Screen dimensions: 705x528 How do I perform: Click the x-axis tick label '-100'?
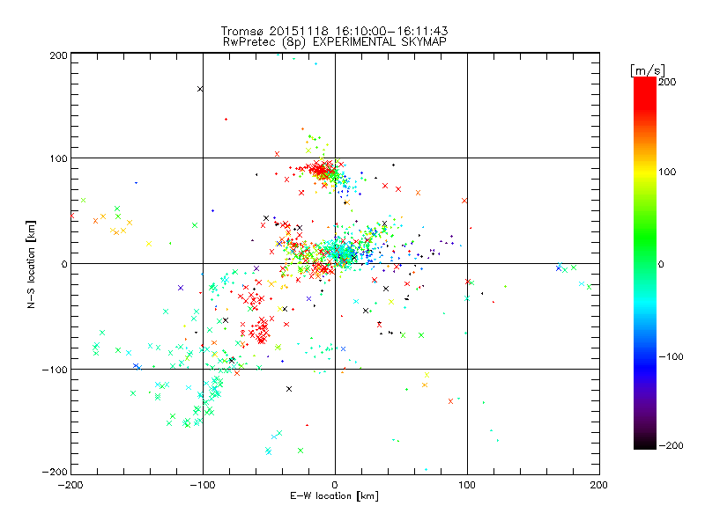coord(203,485)
